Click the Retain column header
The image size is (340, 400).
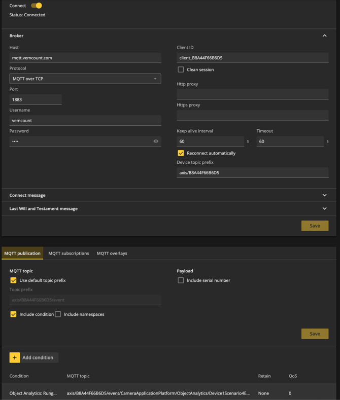tap(264, 376)
